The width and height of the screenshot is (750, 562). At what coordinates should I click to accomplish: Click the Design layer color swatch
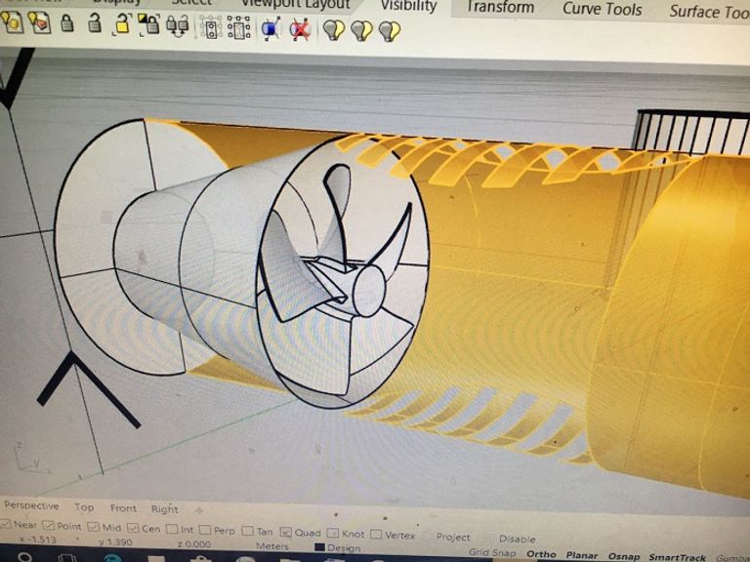click(x=319, y=547)
